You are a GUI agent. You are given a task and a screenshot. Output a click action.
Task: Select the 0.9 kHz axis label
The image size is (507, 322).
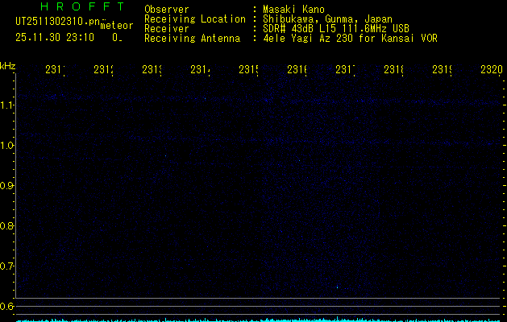coord(6,186)
